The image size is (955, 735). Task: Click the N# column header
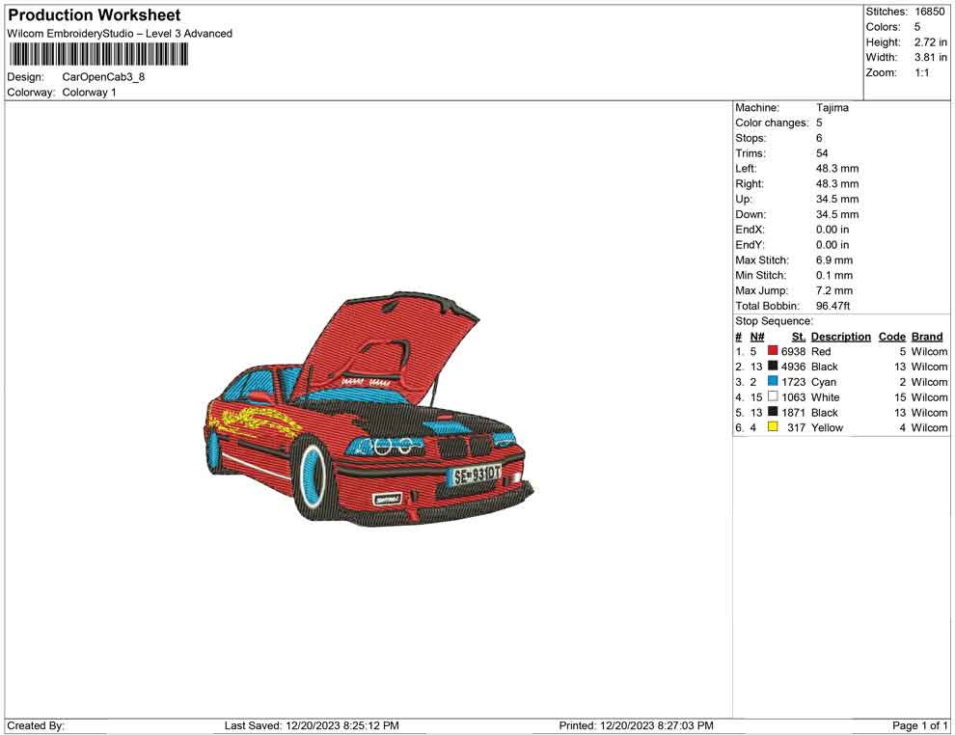[757, 337]
